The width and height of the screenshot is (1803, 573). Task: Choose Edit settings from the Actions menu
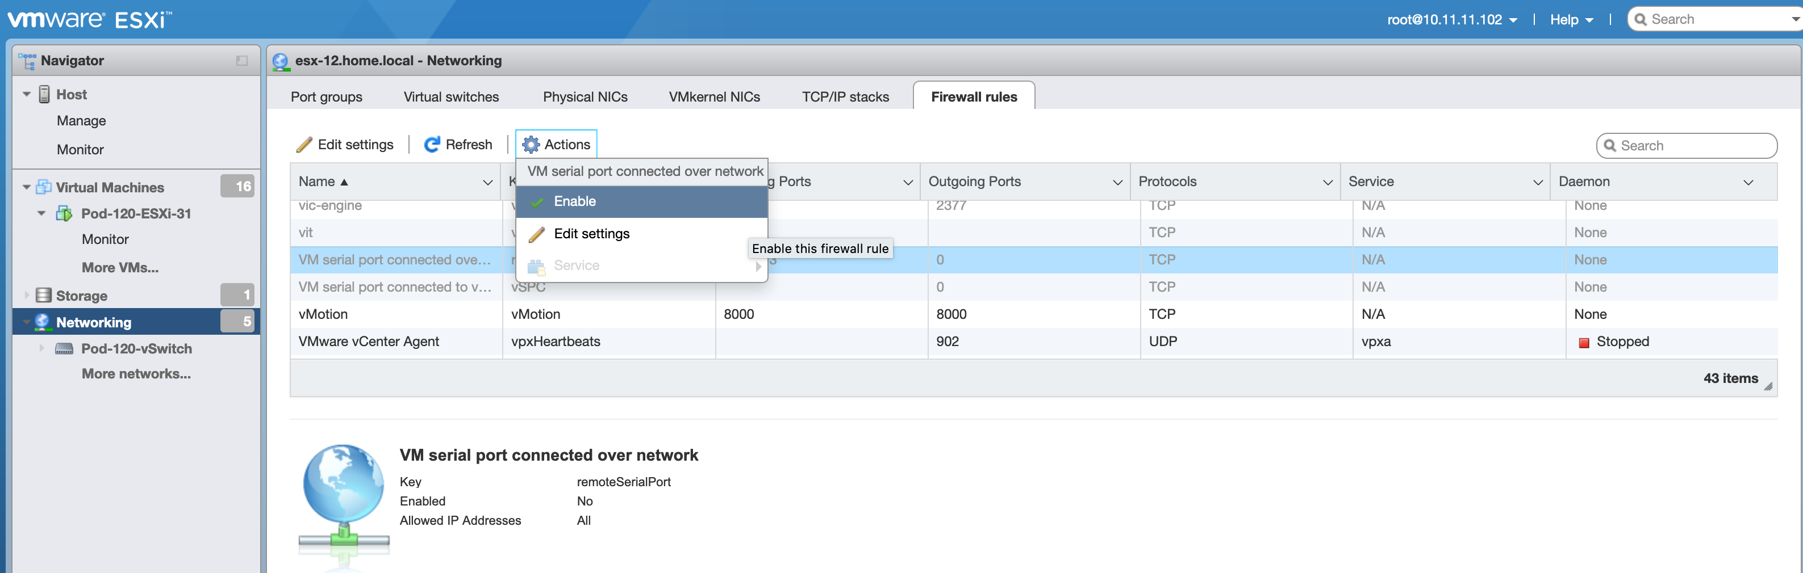click(x=591, y=234)
